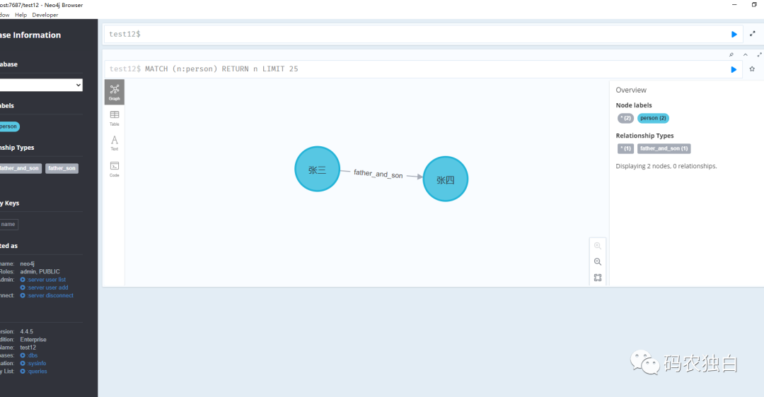
Task: Click the person label in the sidebar
Action: (9, 126)
